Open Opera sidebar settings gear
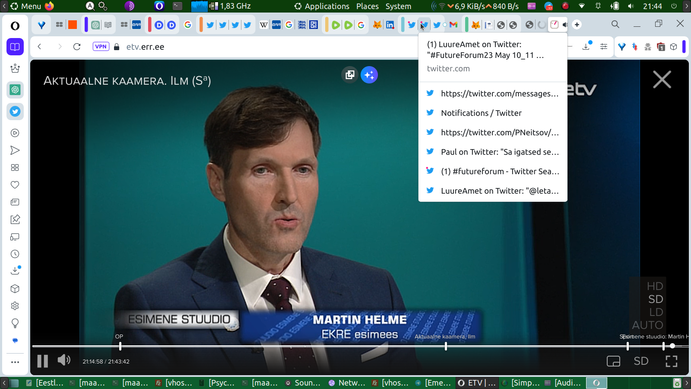The image size is (691, 389). (x=15, y=306)
